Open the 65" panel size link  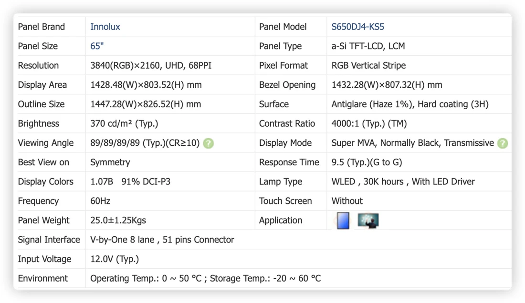(97, 46)
